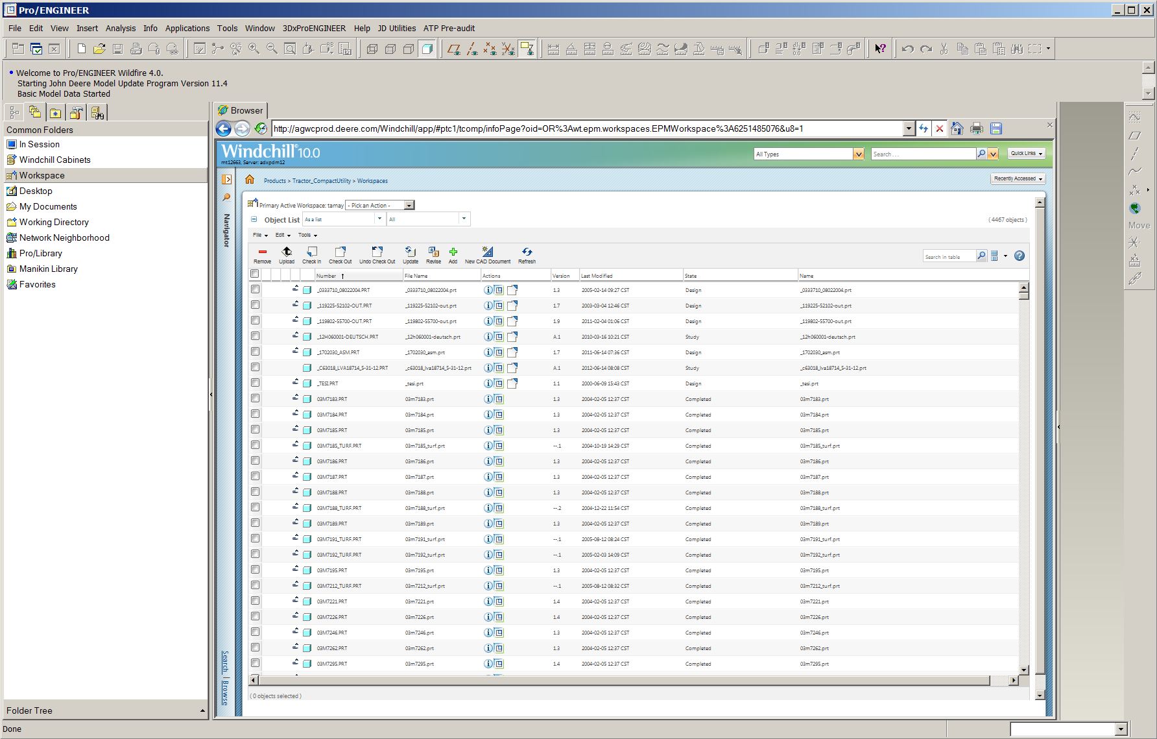The image size is (1157, 739).
Task: Open the table Tools menu
Action: [x=307, y=235]
